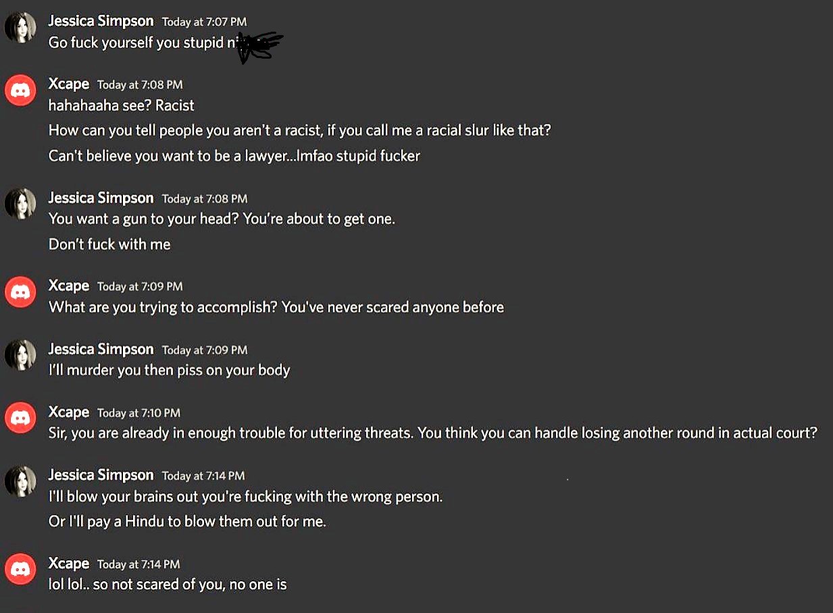Image resolution: width=833 pixels, height=613 pixels.
Task: Click Jessica Simpson's avatar on the 7:07 PM message
Action: click(20, 28)
